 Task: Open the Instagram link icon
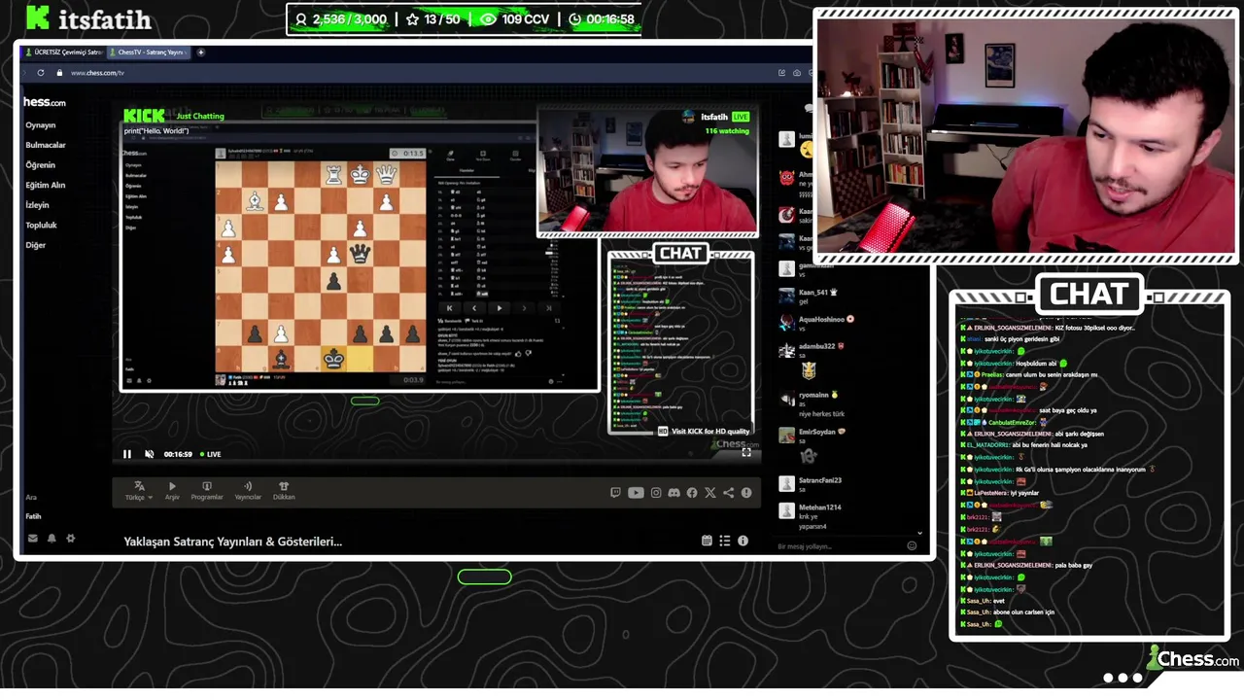(x=656, y=493)
